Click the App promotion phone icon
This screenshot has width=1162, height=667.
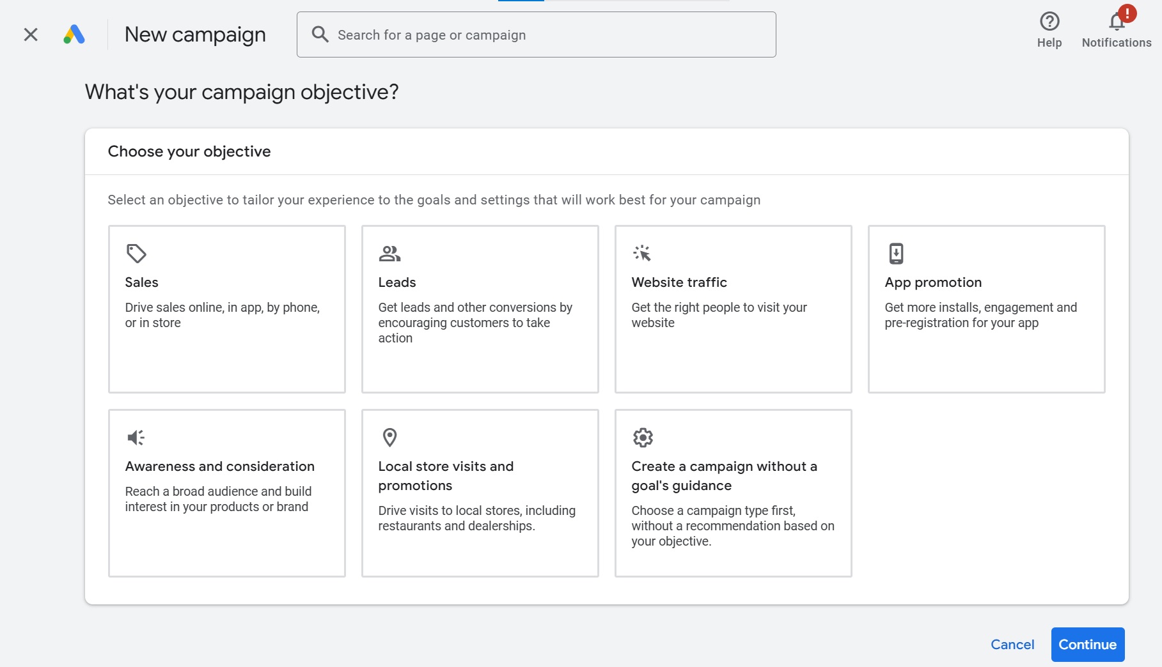(896, 254)
